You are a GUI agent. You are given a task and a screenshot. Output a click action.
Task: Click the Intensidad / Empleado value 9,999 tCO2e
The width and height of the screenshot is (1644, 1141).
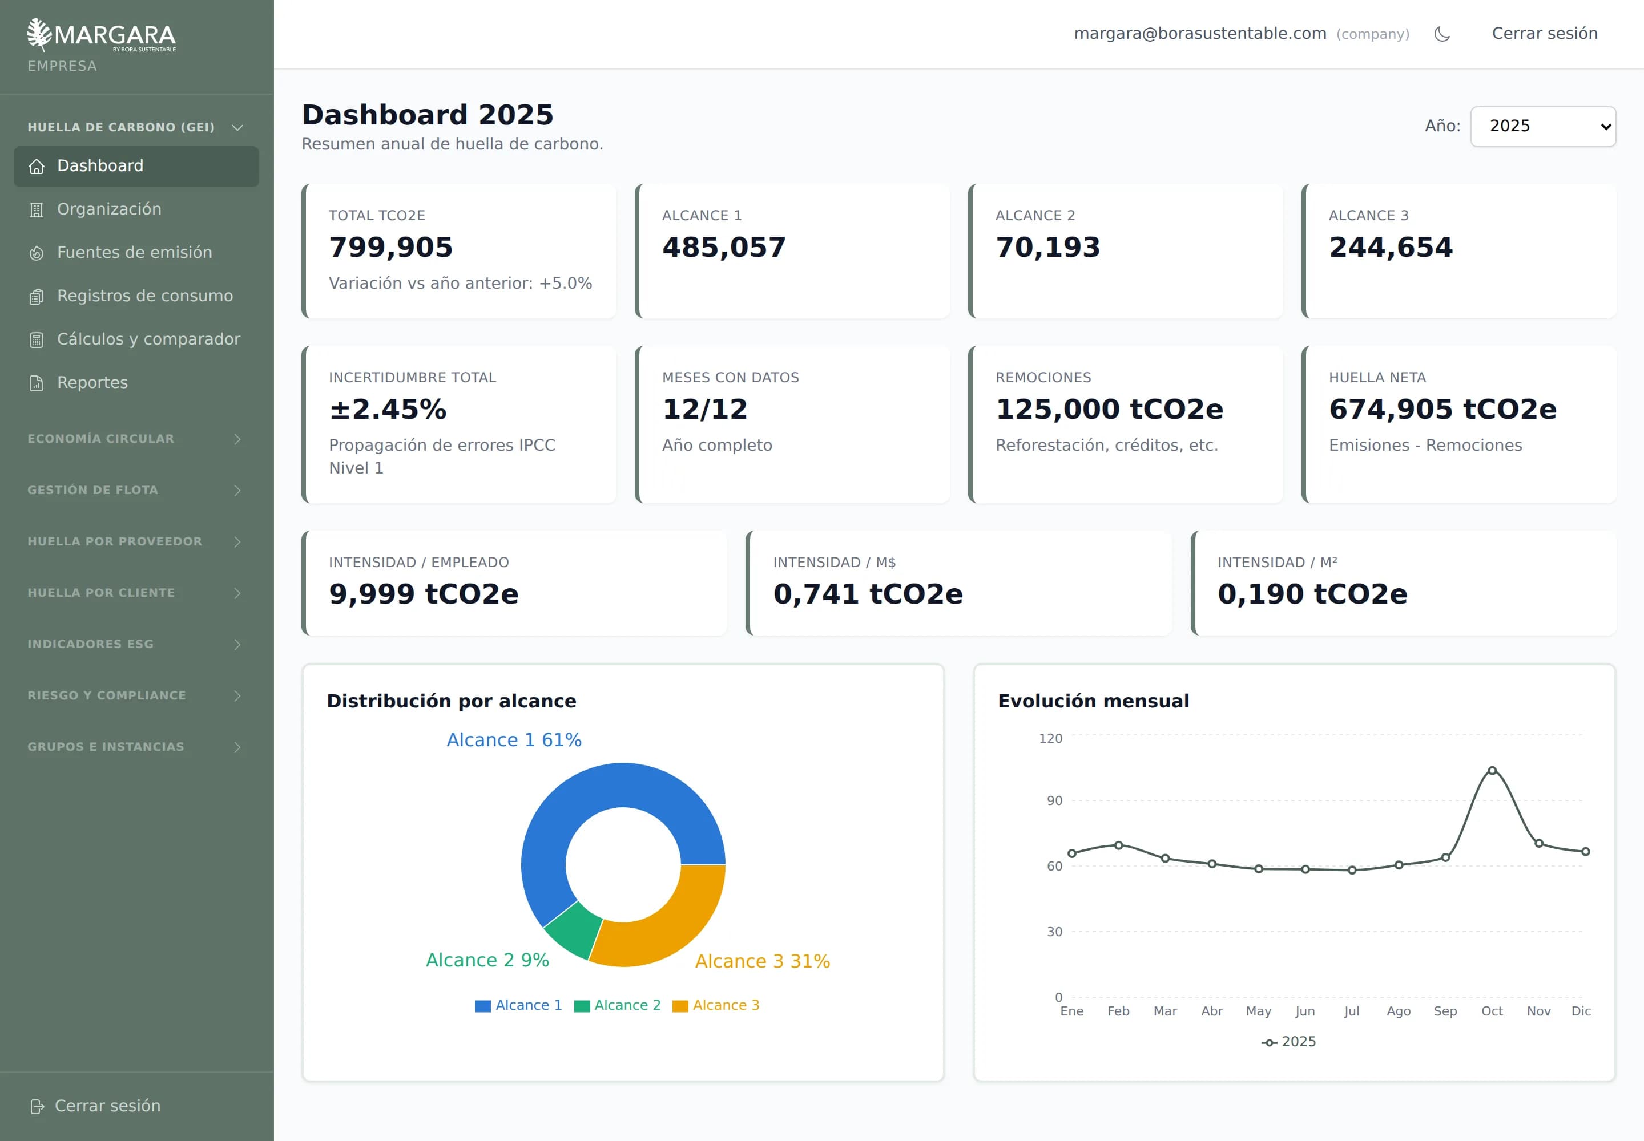(x=424, y=594)
